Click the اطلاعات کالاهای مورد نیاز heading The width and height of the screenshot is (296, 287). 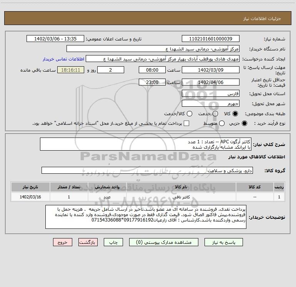257,157
